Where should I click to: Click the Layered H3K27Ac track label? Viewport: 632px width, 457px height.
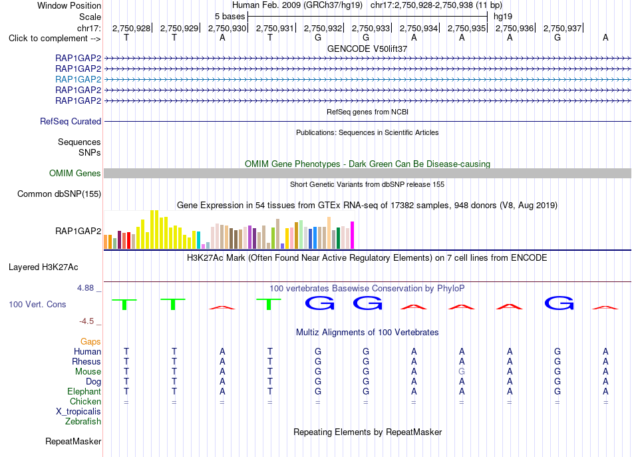pos(43,267)
